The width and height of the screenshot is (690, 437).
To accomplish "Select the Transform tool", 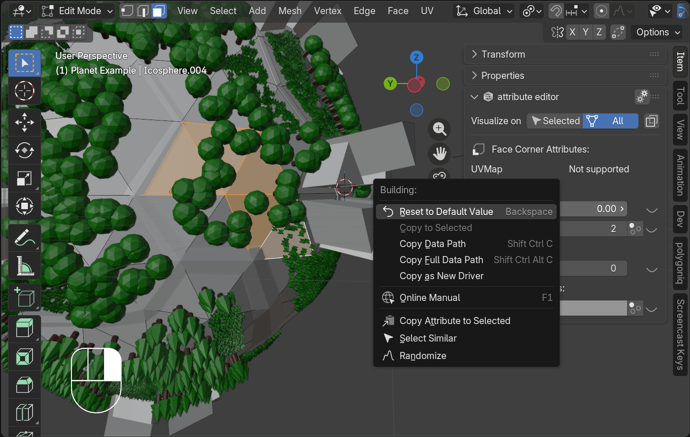I will [25, 206].
